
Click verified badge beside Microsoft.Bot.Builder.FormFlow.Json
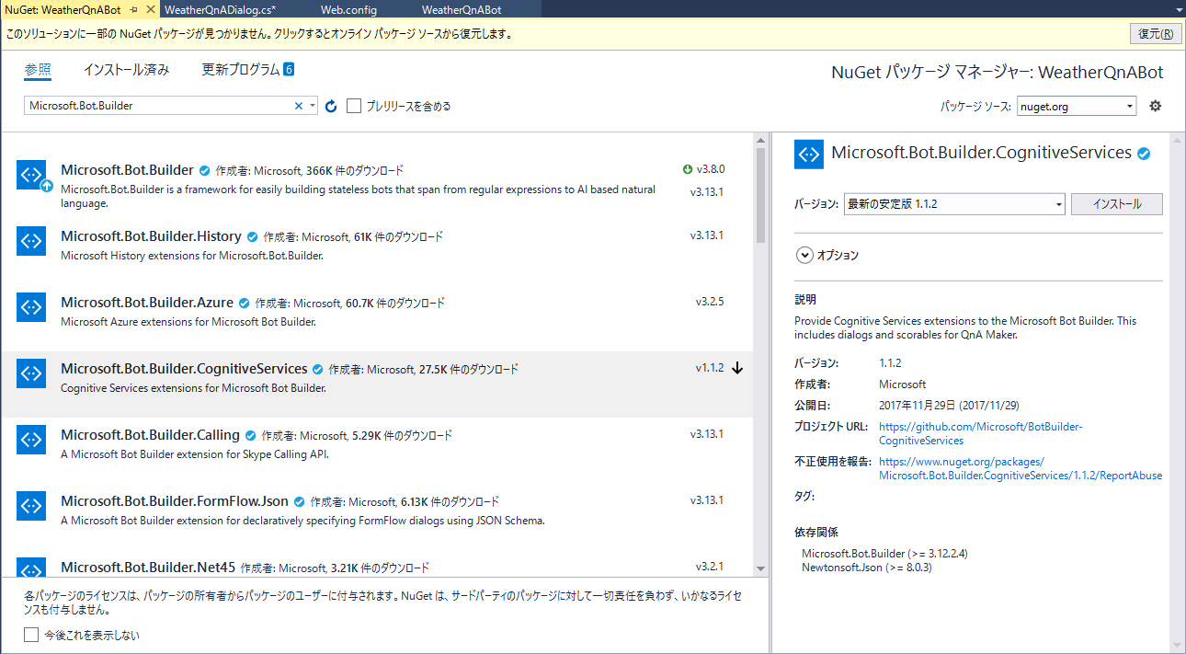click(x=300, y=501)
